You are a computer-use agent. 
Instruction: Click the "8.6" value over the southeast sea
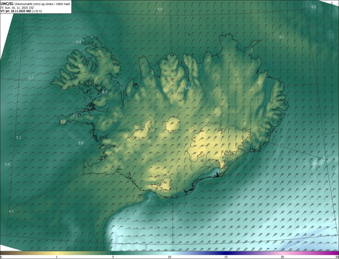315,164
